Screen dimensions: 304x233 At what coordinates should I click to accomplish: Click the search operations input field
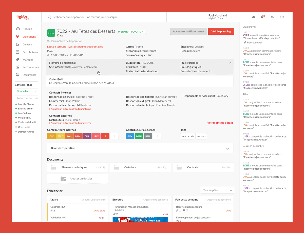[x=104, y=17]
